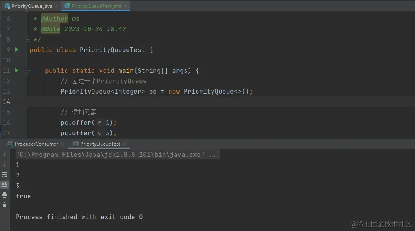The height and width of the screenshot is (231, 415).
Task: Click the class name PriorityQueueTest in the code
Action: tap(112, 50)
